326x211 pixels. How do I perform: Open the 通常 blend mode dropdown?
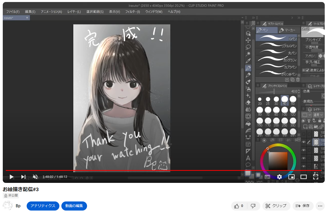318,115
